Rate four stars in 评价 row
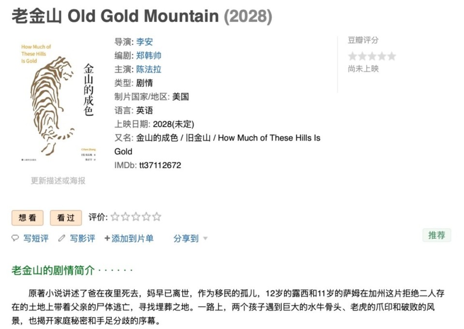 [x=146, y=217]
